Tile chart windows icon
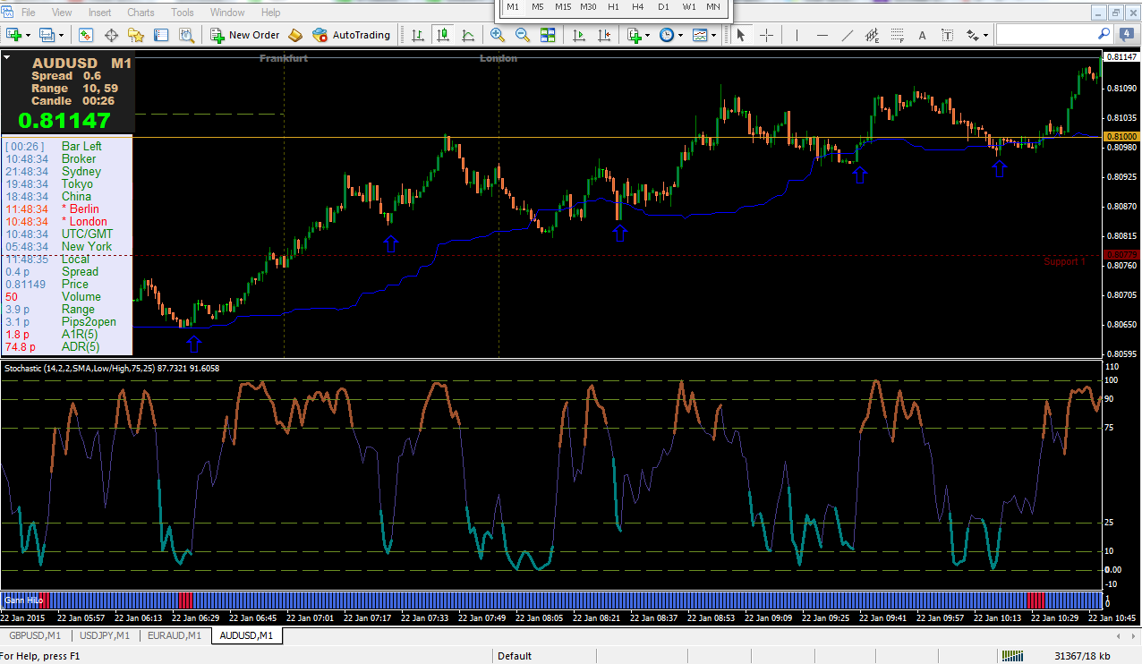Image resolution: width=1142 pixels, height=664 pixels. click(x=548, y=35)
